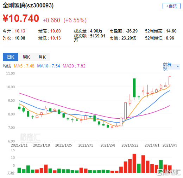Click 成交额 turnover 5139.01
Image resolution: width=183 pixels, height=178 pixels.
pos(97,36)
